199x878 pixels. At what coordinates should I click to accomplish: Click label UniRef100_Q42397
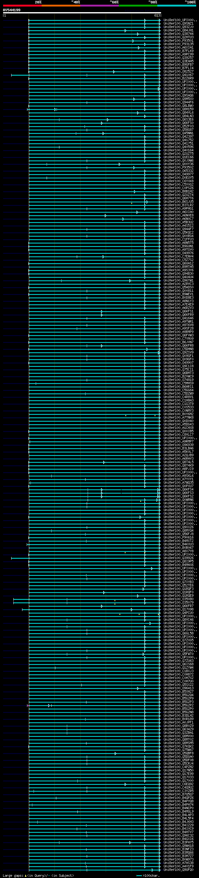point(178,137)
